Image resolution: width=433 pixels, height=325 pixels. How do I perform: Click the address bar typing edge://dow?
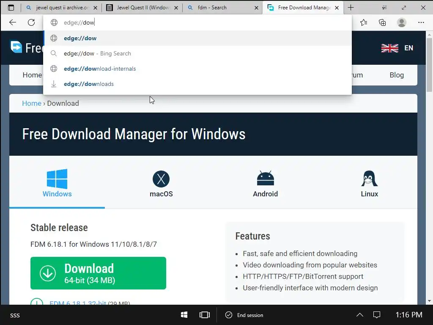click(x=197, y=22)
